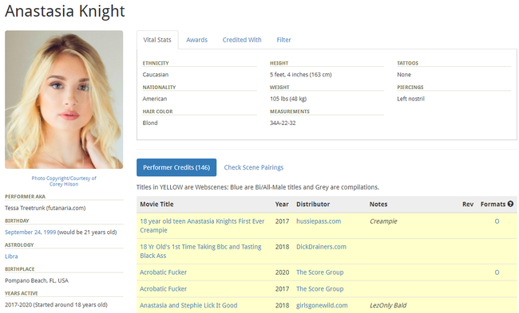Screen dimensions: 519x313
Task: Open the Corey Hilson photo credit link
Action: 64,182
